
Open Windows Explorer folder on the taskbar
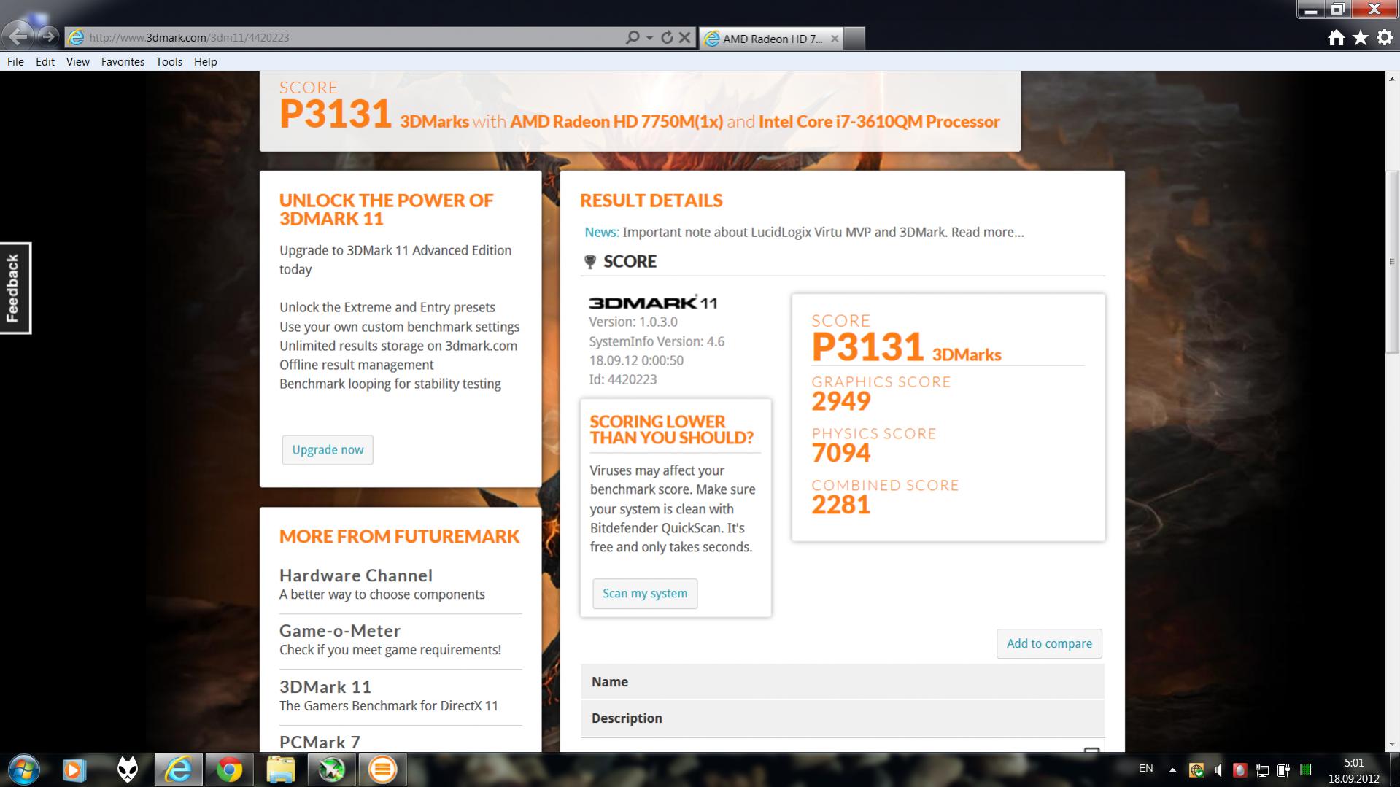[280, 769]
